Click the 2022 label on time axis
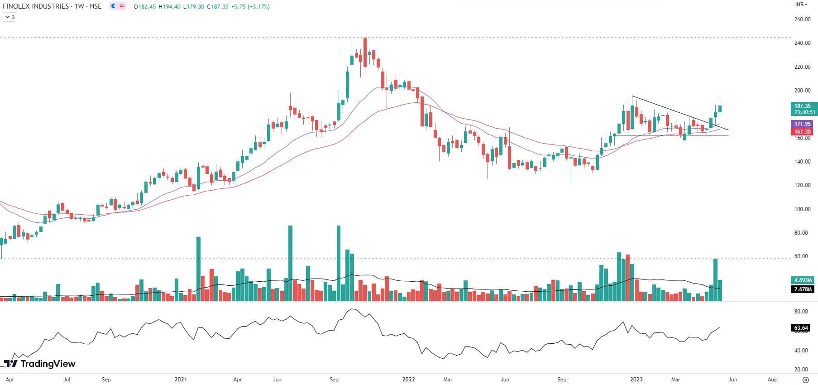This screenshot has height=385, width=818. pyautogui.click(x=409, y=380)
